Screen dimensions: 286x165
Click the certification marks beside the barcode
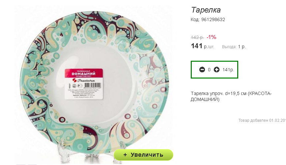click(x=77, y=86)
